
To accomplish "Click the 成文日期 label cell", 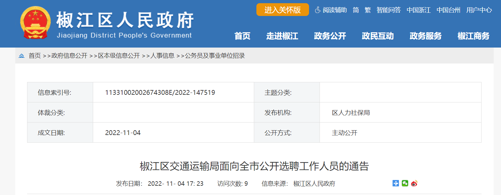I will tap(60, 133).
